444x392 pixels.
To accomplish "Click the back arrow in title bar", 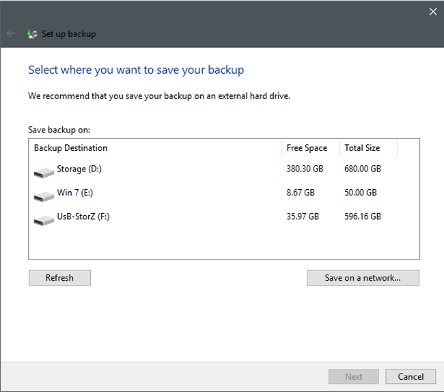I will (x=11, y=33).
